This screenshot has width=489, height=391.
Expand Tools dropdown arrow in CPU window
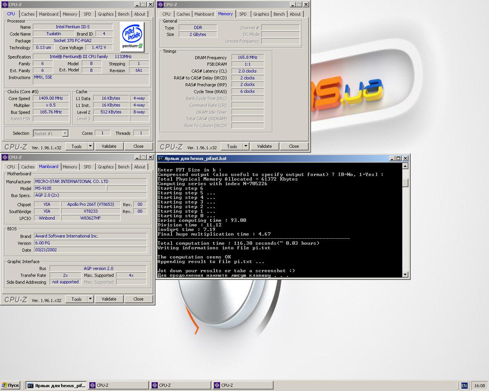[91, 146]
